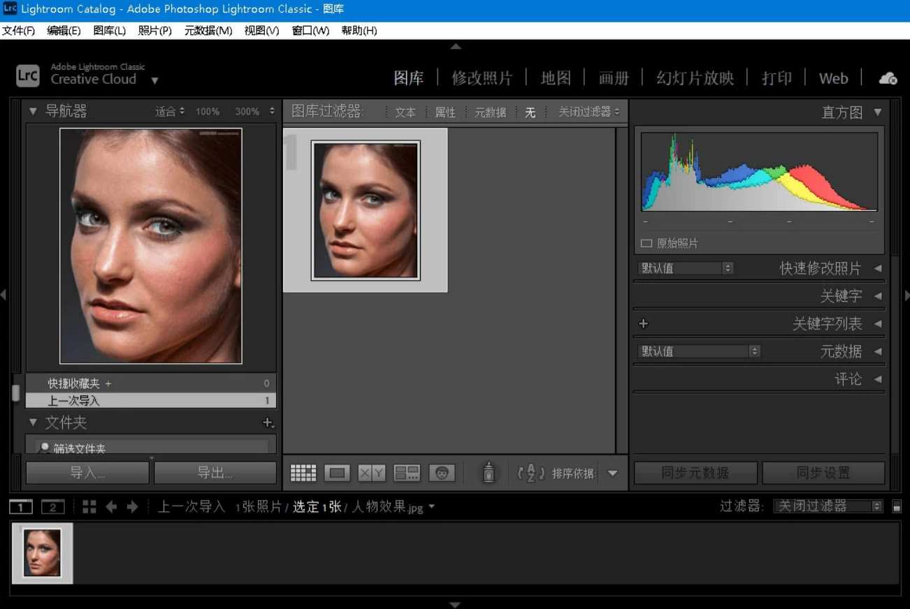
Task: Enable the 原始照片 checkbox
Action: [647, 243]
